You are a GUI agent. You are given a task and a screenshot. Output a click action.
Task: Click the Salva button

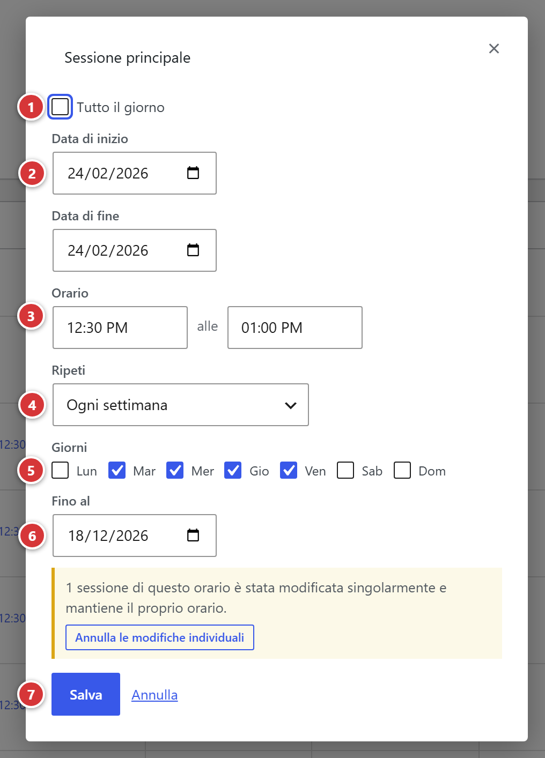coord(86,694)
